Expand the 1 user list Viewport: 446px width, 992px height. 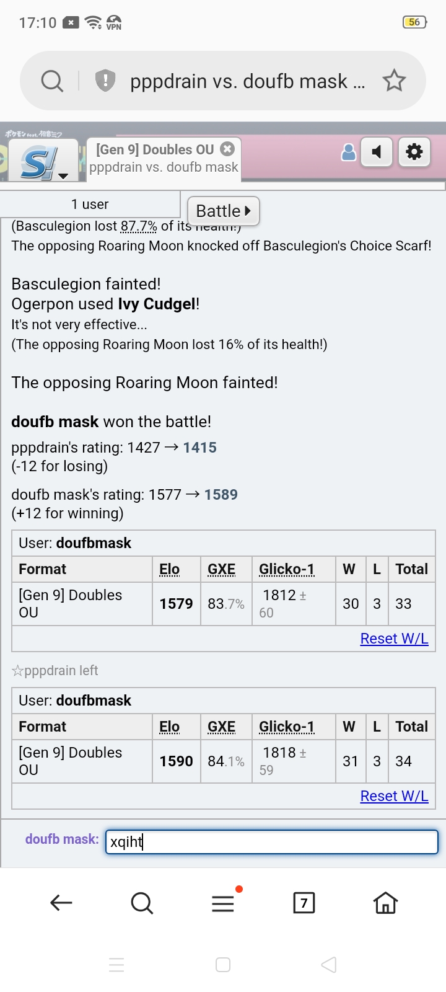(90, 205)
